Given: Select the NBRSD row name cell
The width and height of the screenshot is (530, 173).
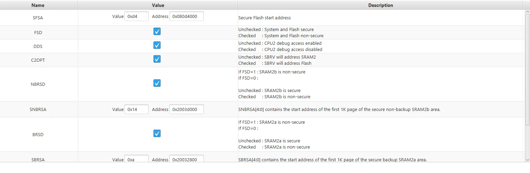Looking at the screenshot, I should 38,84.
